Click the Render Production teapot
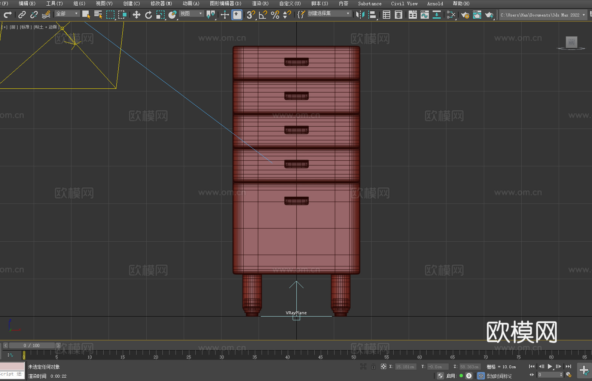Image resolution: width=592 pixels, height=381 pixels. pos(489,15)
